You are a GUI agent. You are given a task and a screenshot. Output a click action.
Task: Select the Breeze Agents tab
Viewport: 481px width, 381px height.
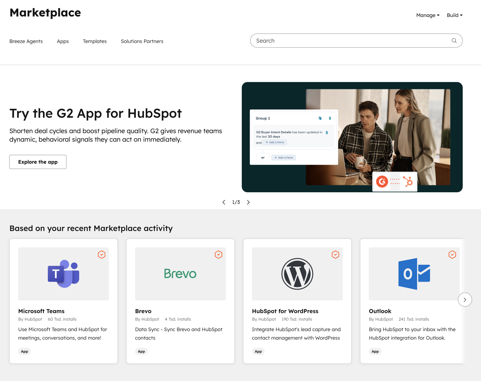tap(26, 41)
